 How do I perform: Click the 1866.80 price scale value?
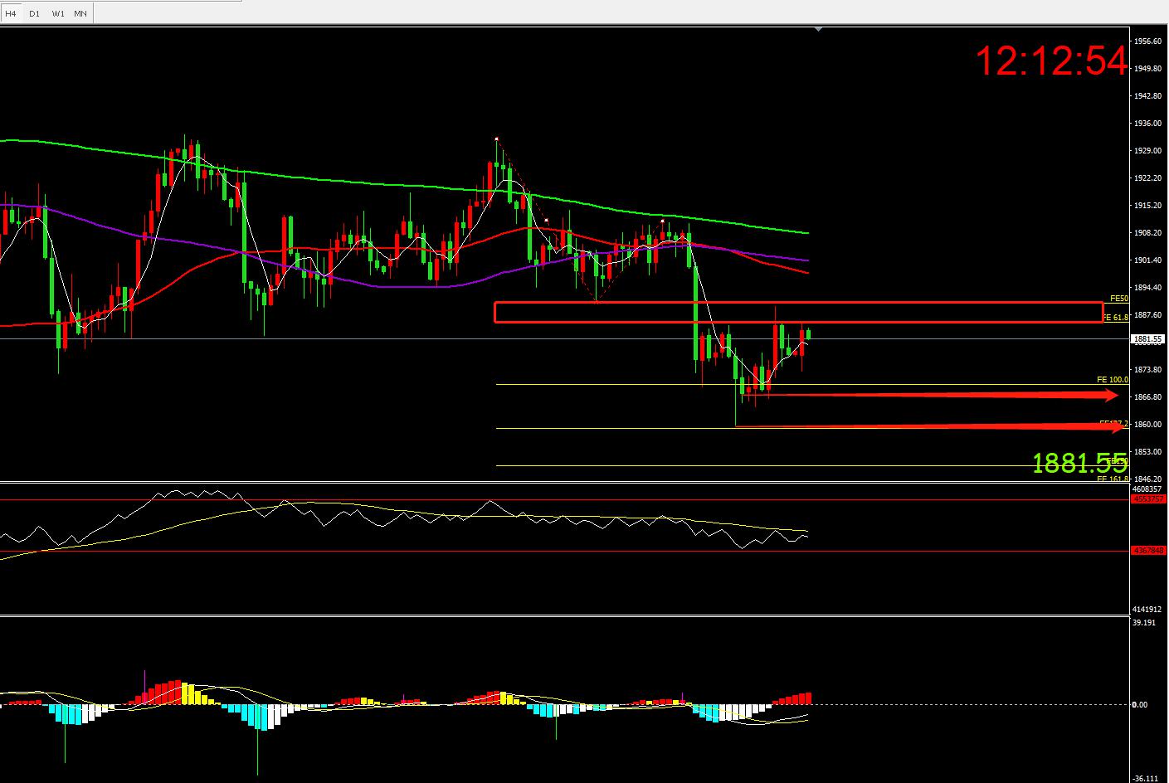(1147, 396)
